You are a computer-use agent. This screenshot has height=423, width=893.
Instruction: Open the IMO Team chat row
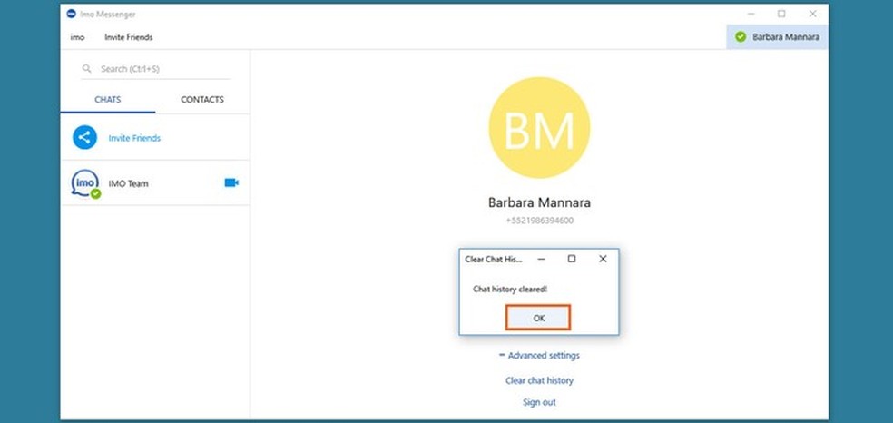(155, 183)
